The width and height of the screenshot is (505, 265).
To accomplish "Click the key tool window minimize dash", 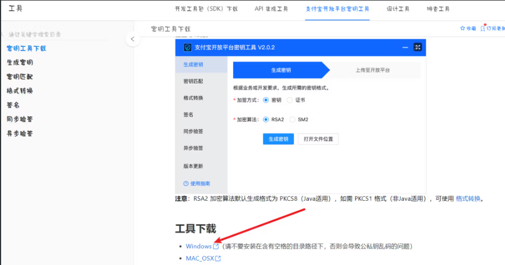I will 405,48.
